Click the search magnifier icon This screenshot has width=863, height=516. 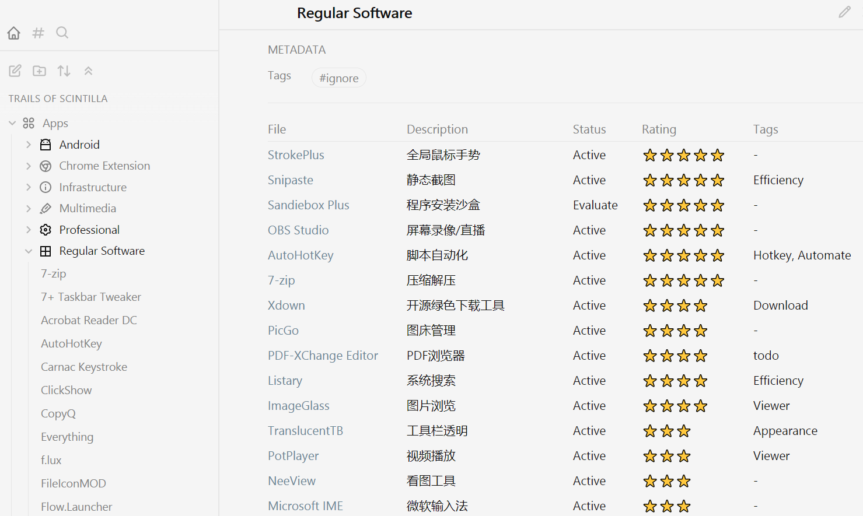[62, 33]
